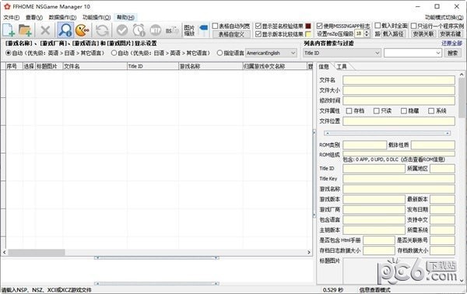Click the Title ID column header
Image resolution: width=467 pixels, height=294 pixels.
pyautogui.click(x=153, y=66)
